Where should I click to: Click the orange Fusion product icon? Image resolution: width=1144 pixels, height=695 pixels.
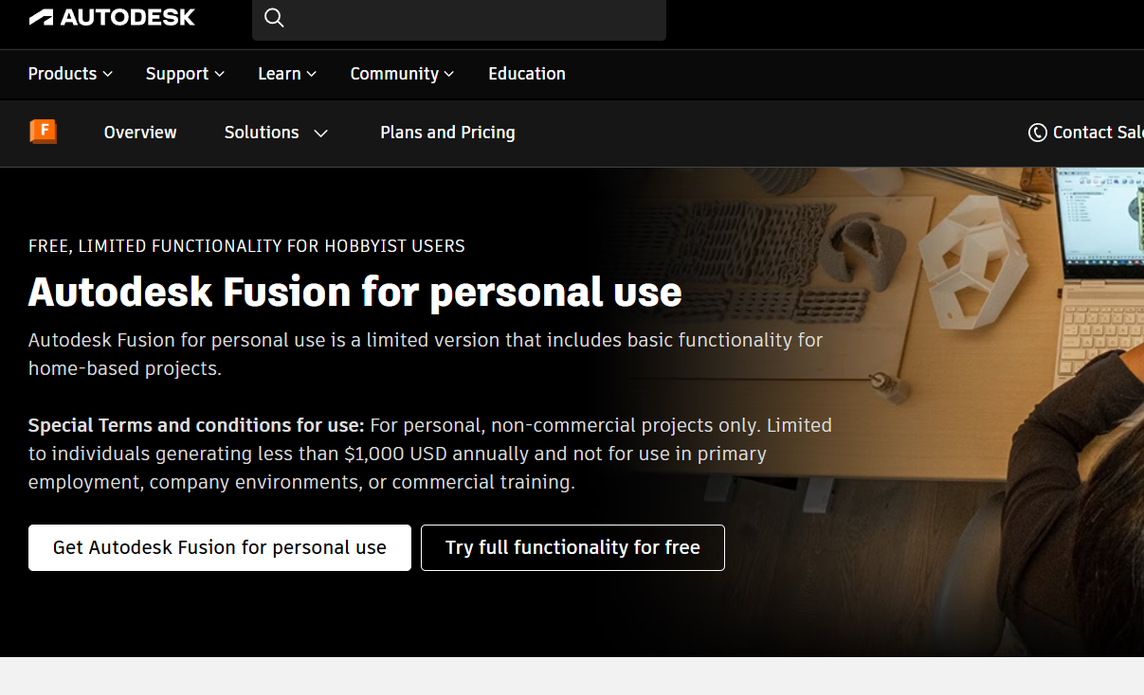click(x=43, y=132)
